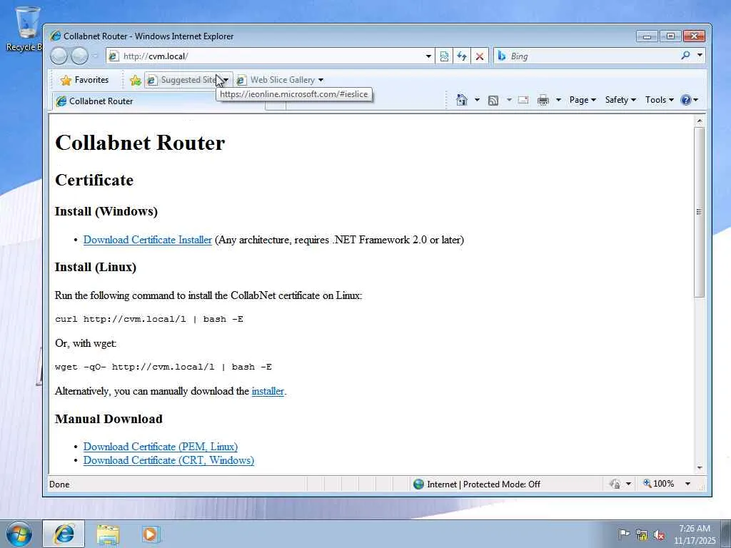
Task: Open the Windows Start button
Action: (x=19, y=534)
